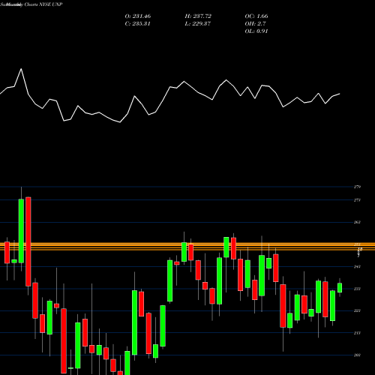Click the orange resistance band across the chart
This screenshot has height=375, width=375.
tap(187, 246)
